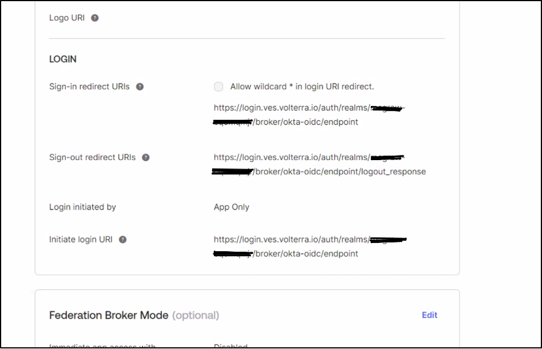Screen dimensions: 542x349
Task: Open the Sign-in redirect URIs help tooltip
Action: [140, 86]
